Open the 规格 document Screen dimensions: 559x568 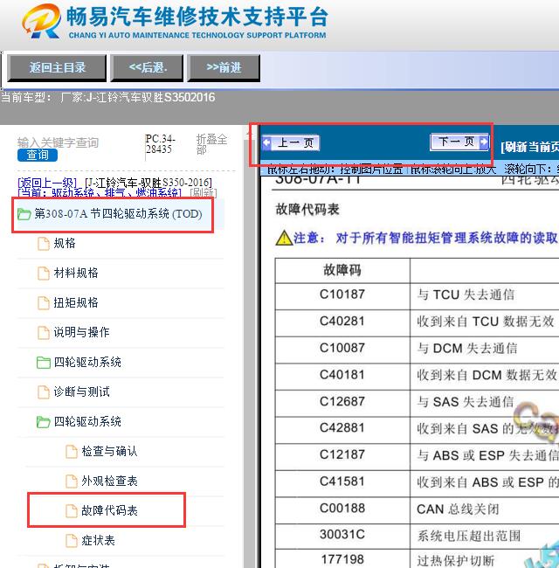pos(65,243)
